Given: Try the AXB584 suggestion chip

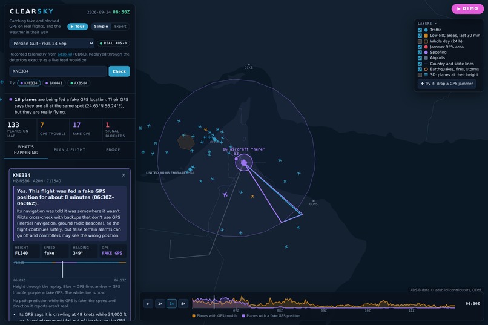Looking at the screenshot, I should tap(79, 83).
